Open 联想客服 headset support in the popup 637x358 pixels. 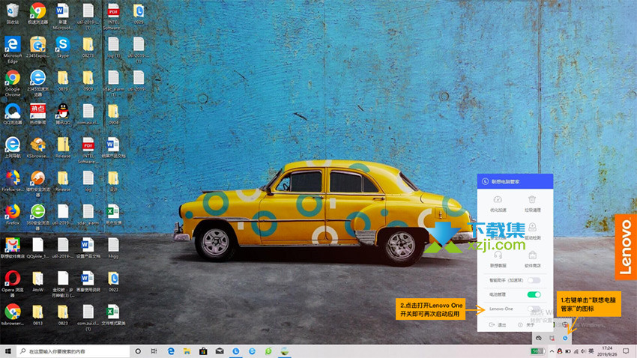pos(498,259)
